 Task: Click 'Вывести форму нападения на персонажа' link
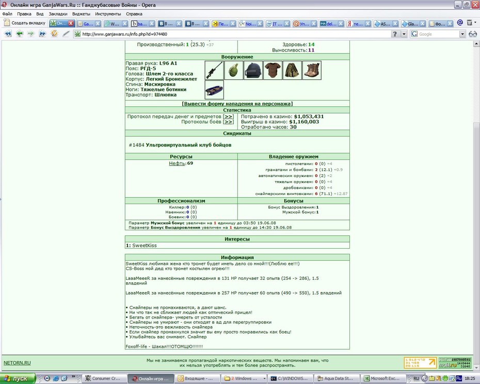[237, 104]
